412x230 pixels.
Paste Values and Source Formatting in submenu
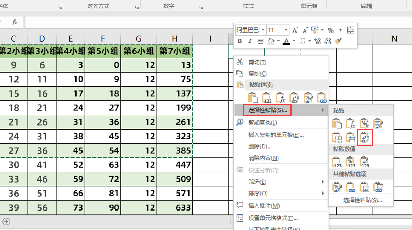tap(365, 162)
